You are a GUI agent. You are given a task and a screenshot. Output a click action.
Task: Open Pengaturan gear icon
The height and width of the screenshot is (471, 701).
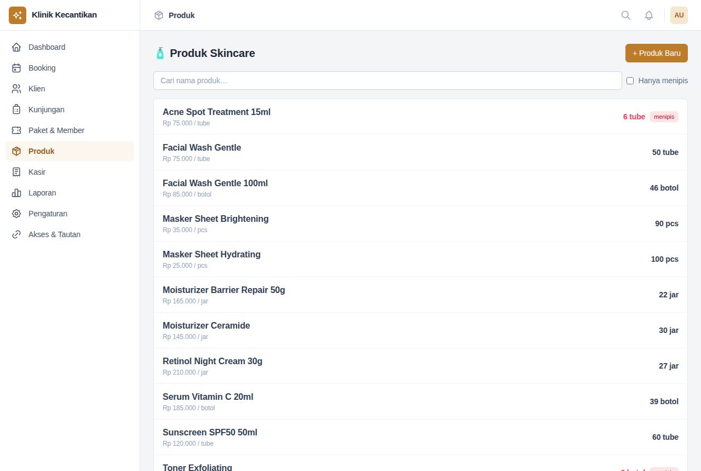click(x=16, y=214)
